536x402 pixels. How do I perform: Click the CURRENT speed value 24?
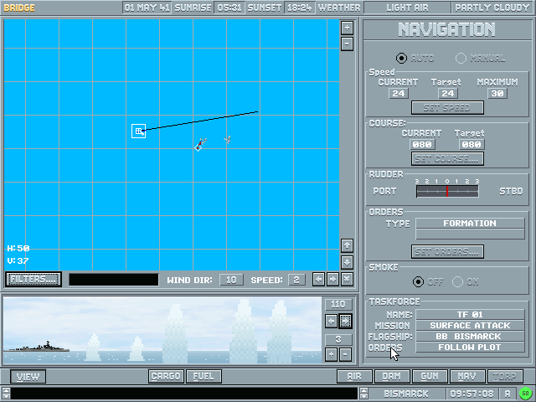coord(399,93)
